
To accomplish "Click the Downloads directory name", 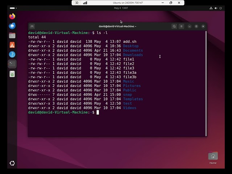I will (x=133, y=55).
